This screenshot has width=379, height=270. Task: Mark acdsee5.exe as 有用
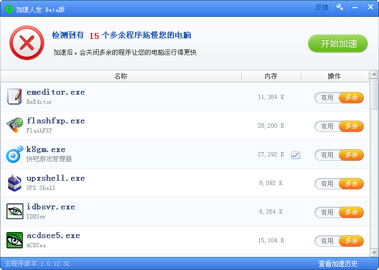(327, 241)
